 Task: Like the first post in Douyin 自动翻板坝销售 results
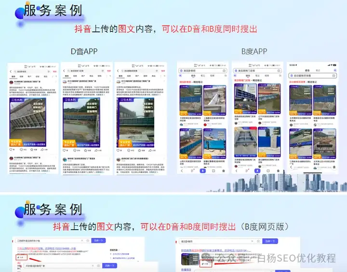coord(118,150)
